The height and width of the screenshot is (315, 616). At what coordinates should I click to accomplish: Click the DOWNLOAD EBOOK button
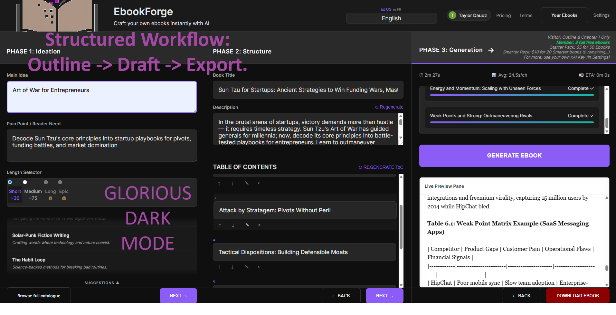[x=578, y=296]
